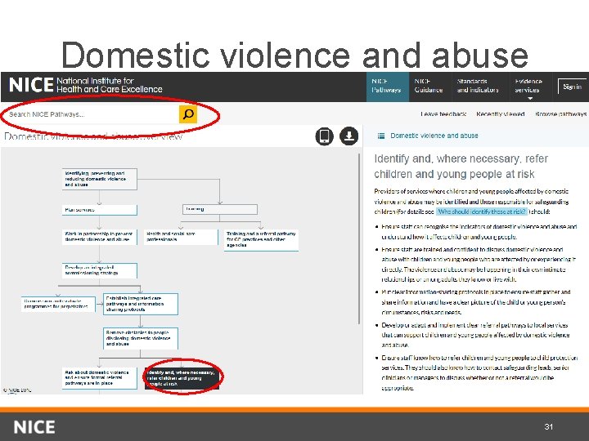Open the Recently viewed link
This screenshot has width=589, height=441.
pyautogui.click(x=500, y=114)
